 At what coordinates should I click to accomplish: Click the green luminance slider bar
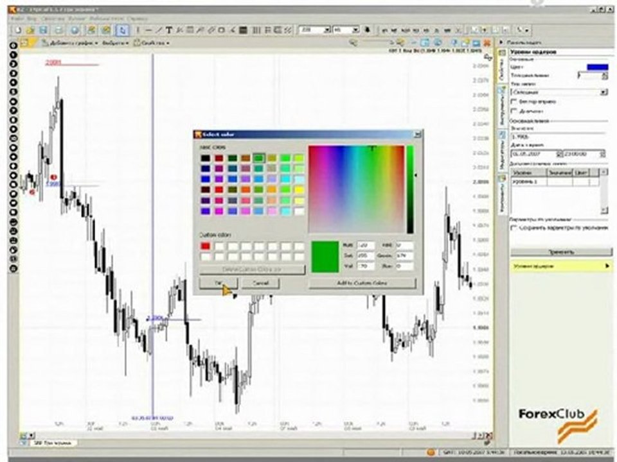coord(410,189)
